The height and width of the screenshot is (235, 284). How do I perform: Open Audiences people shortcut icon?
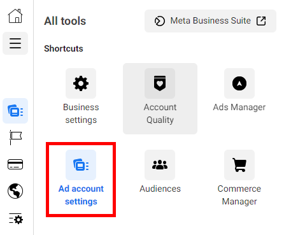(x=160, y=165)
